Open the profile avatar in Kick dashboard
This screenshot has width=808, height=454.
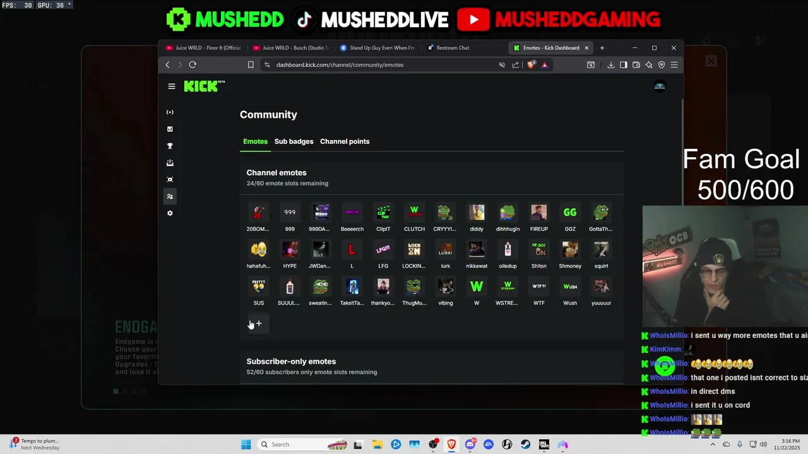coord(660,86)
